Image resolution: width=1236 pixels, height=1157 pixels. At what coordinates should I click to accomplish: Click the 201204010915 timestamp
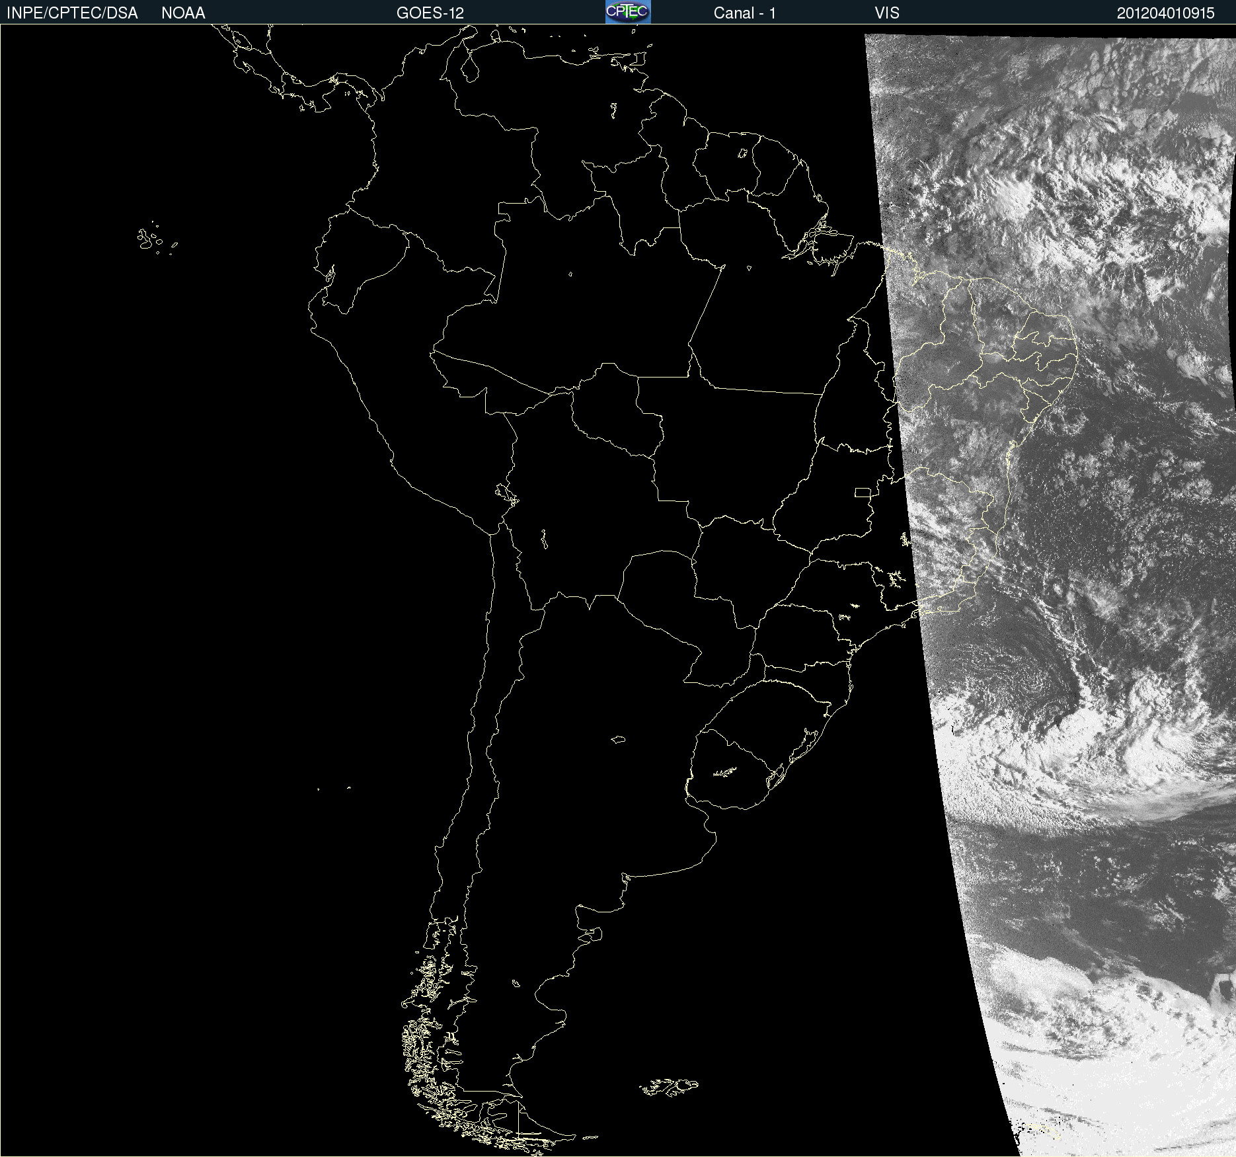[1166, 13]
